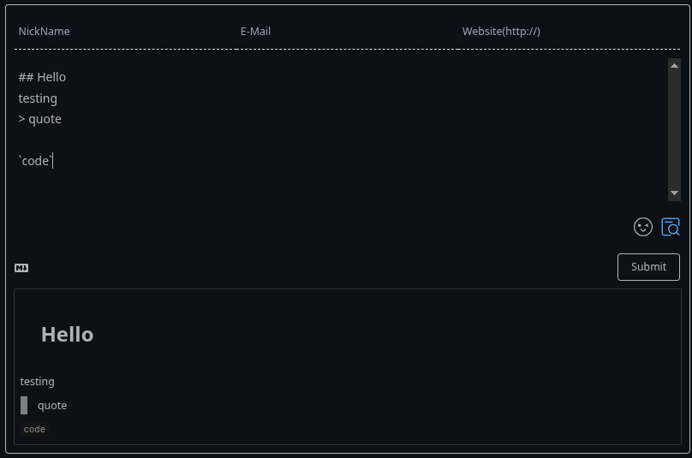Click the Markdown guide icon
692x458 pixels.
click(x=21, y=268)
